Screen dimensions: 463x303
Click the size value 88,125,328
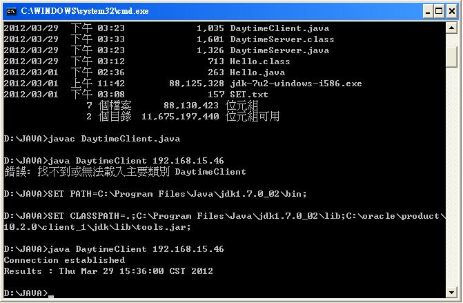tap(197, 84)
